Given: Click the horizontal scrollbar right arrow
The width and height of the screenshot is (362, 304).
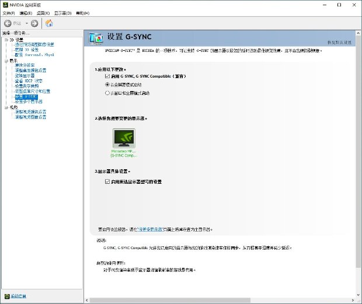Looking at the screenshot, I should coord(353,300).
